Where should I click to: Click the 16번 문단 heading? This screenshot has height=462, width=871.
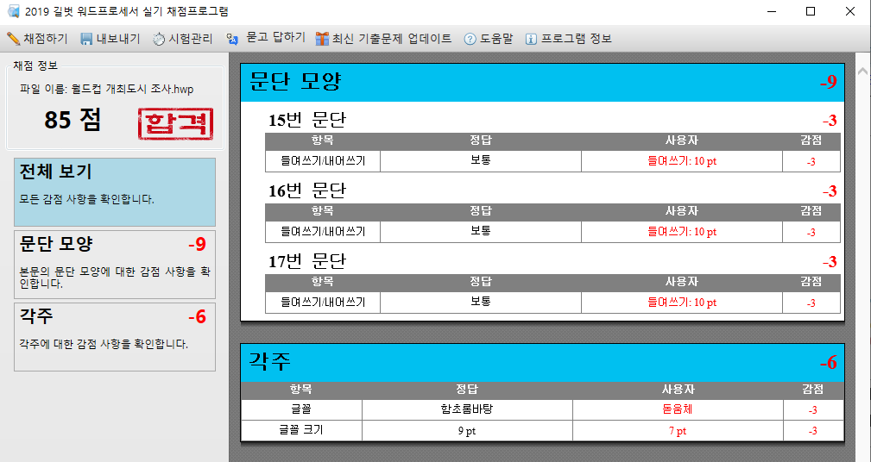coord(307,190)
